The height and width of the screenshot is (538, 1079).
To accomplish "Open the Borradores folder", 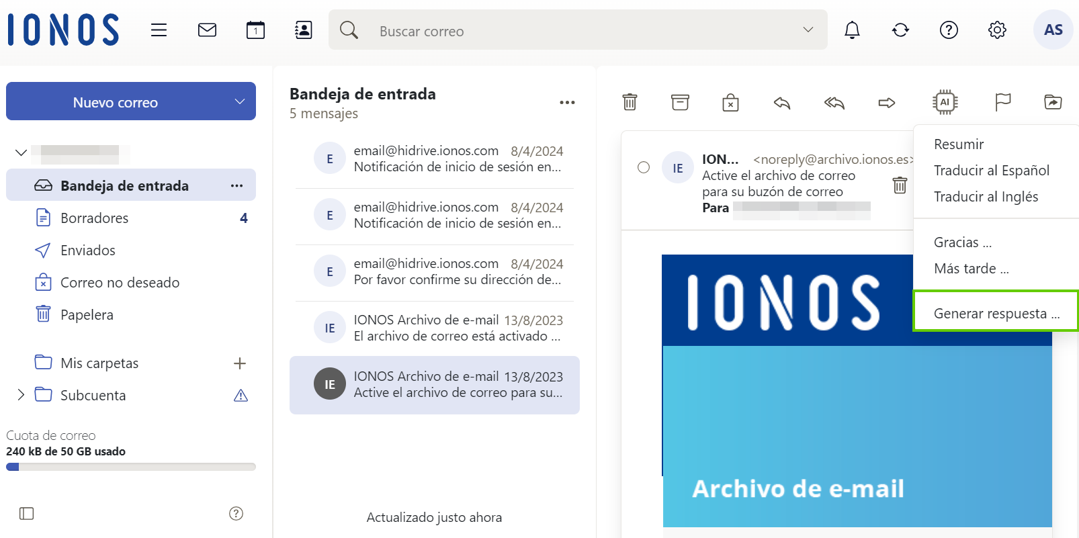I will (131, 218).
